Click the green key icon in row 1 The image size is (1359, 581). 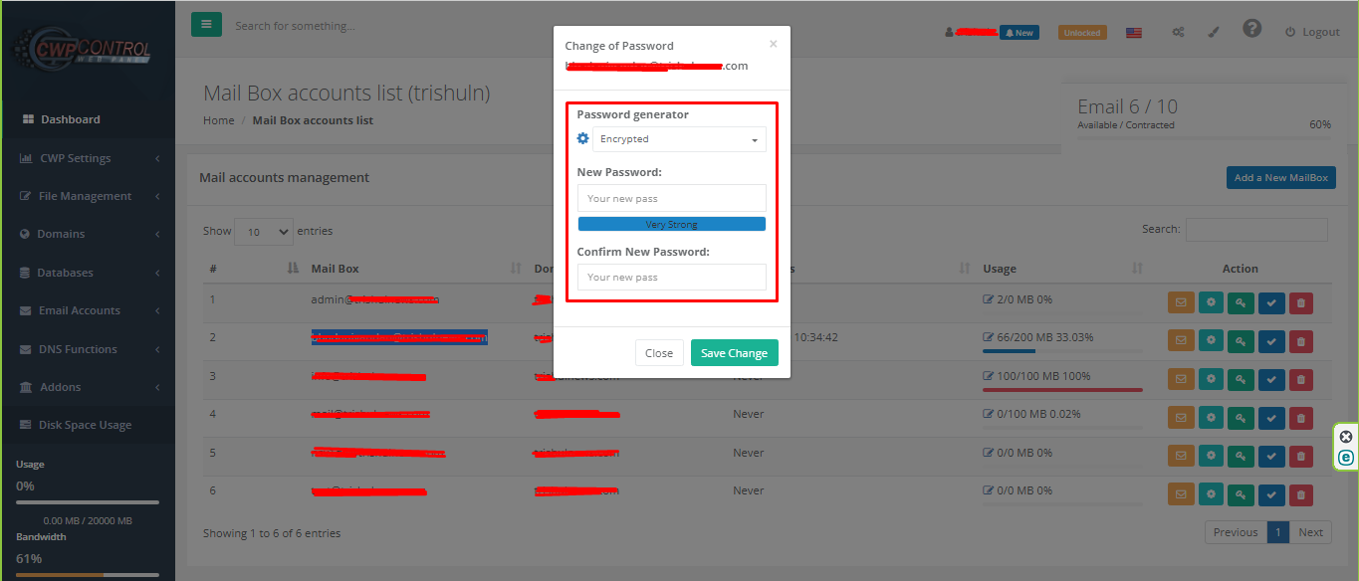click(1241, 303)
